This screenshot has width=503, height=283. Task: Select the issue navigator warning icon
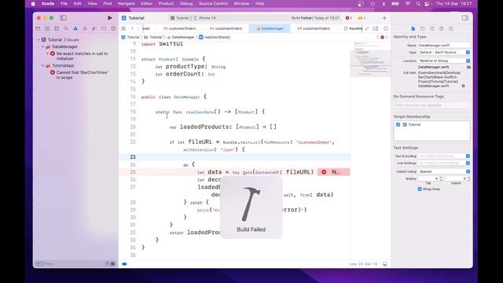point(75,28)
